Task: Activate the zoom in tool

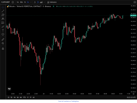Action: (x=3, y=43)
